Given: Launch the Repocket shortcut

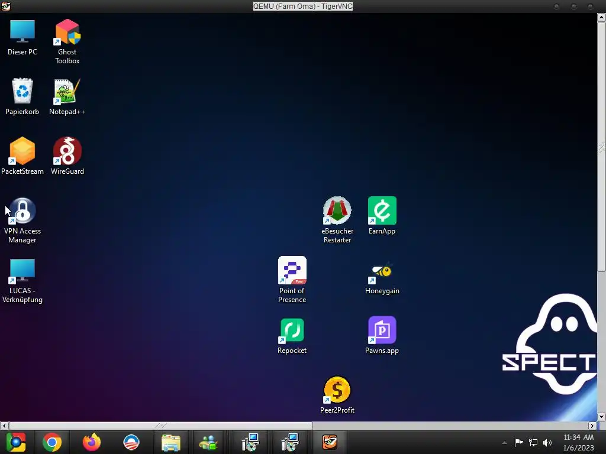Looking at the screenshot, I should [x=292, y=335].
